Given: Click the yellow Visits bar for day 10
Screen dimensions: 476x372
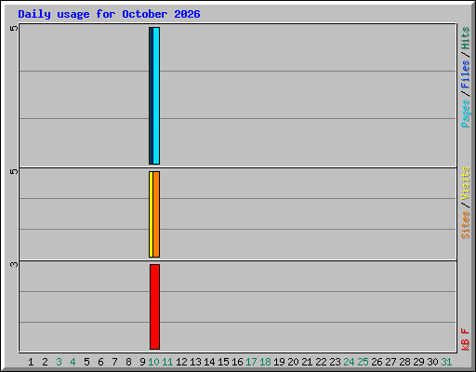Looking at the screenshot, I should click(151, 214).
